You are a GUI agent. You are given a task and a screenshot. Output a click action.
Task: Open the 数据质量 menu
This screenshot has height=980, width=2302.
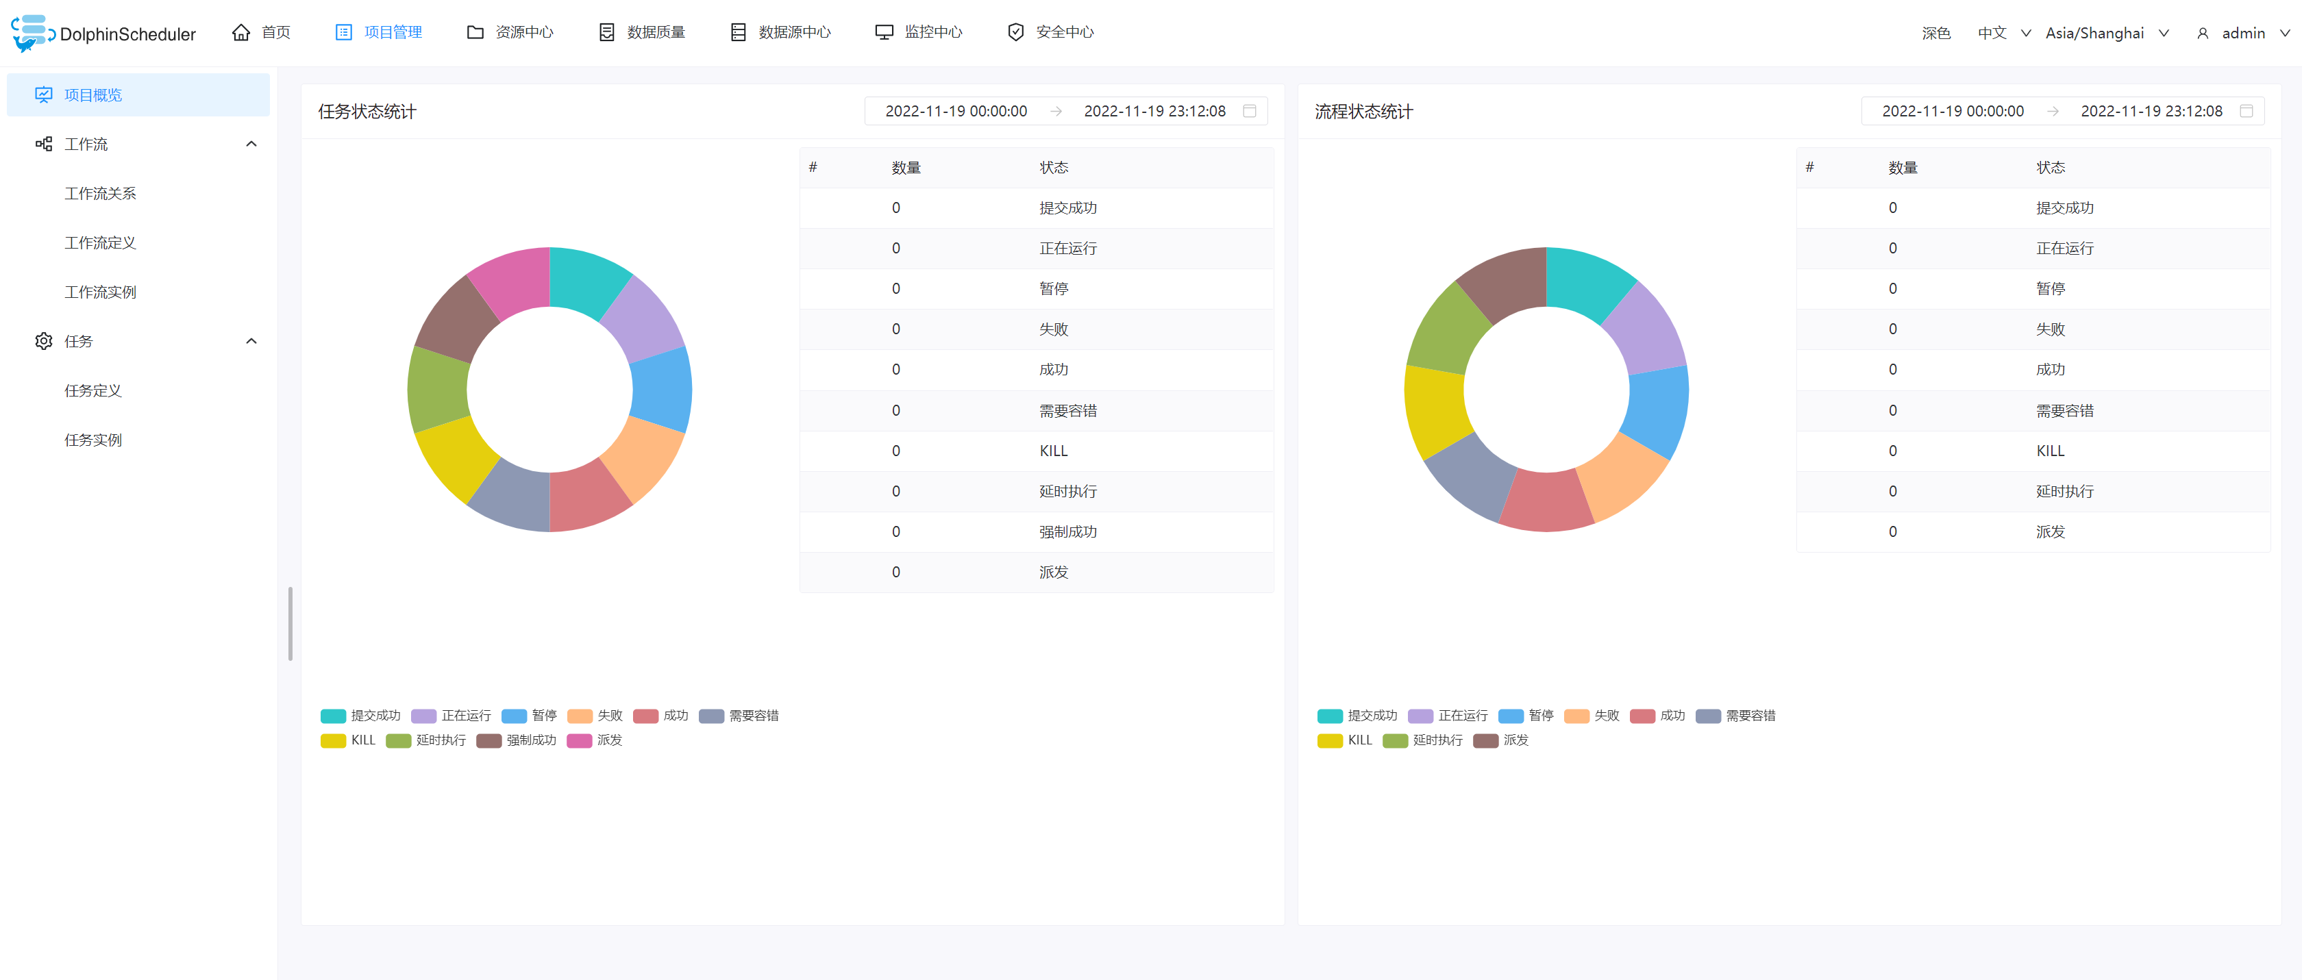click(642, 32)
